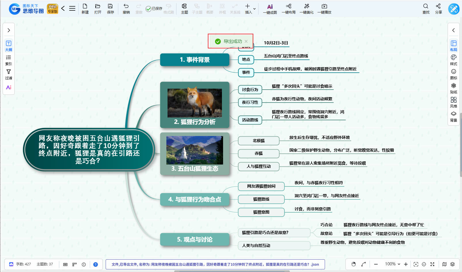Click the zoom in plus button
This screenshot has height=272, width=462.
click(406, 264)
